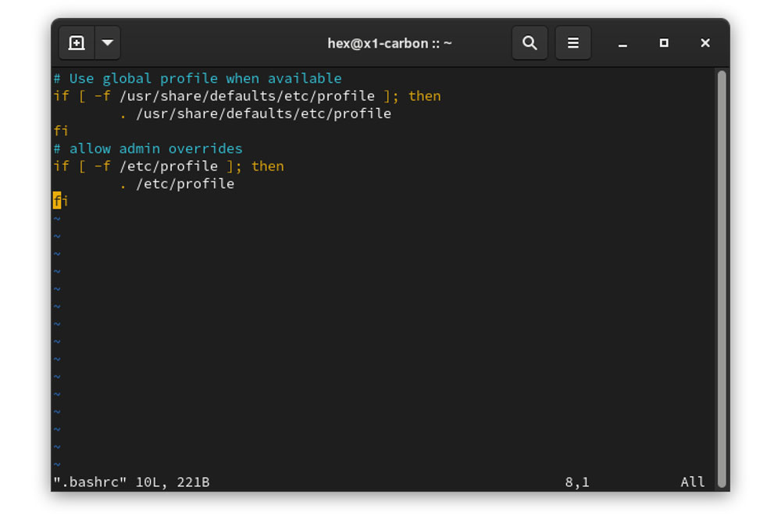Expand the new tab dropdown arrow
The width and height of the screenshot is (781, 516).
108,43
